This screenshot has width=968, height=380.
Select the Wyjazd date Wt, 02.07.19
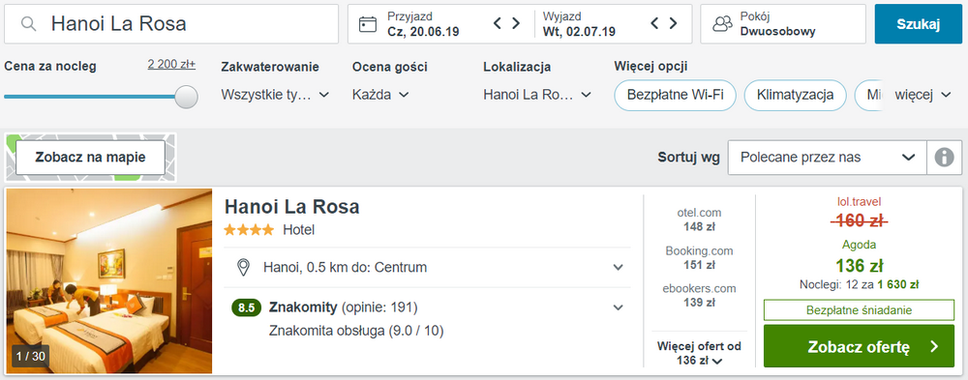point(579,32)
